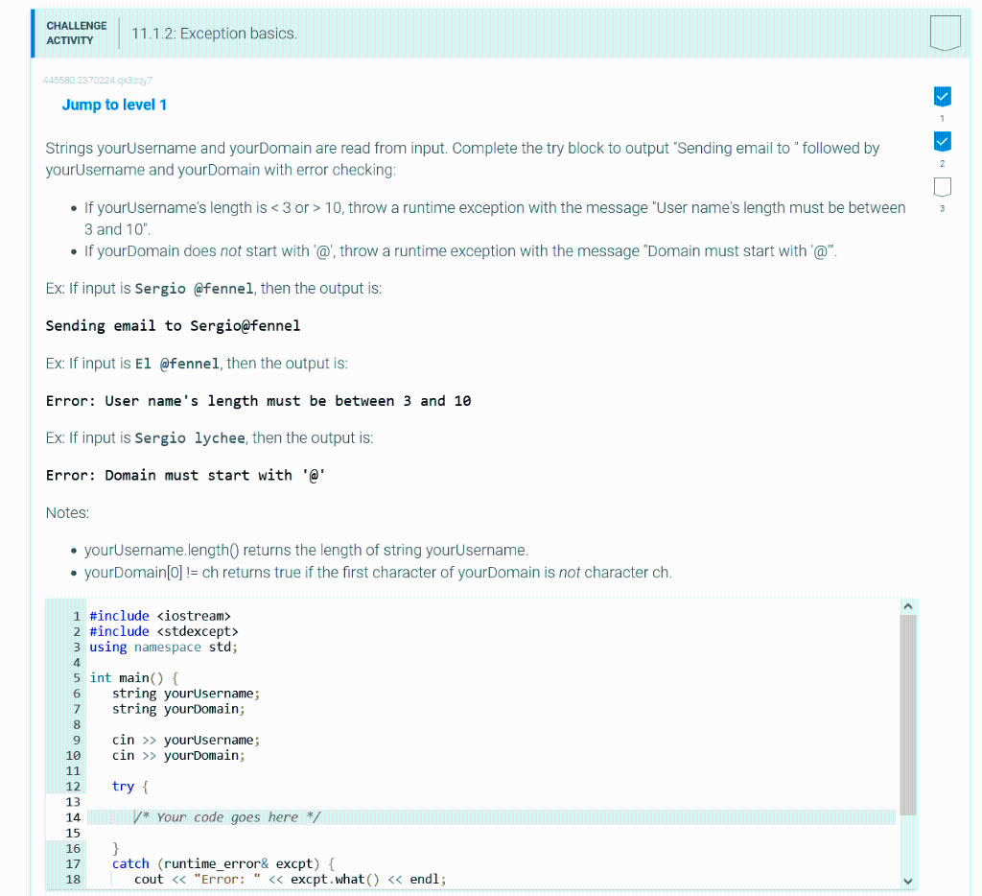The width and height of the screenshot is (982, 896).
Task: Click the shield icon beside the activity title
Action: tap(945, 32)
